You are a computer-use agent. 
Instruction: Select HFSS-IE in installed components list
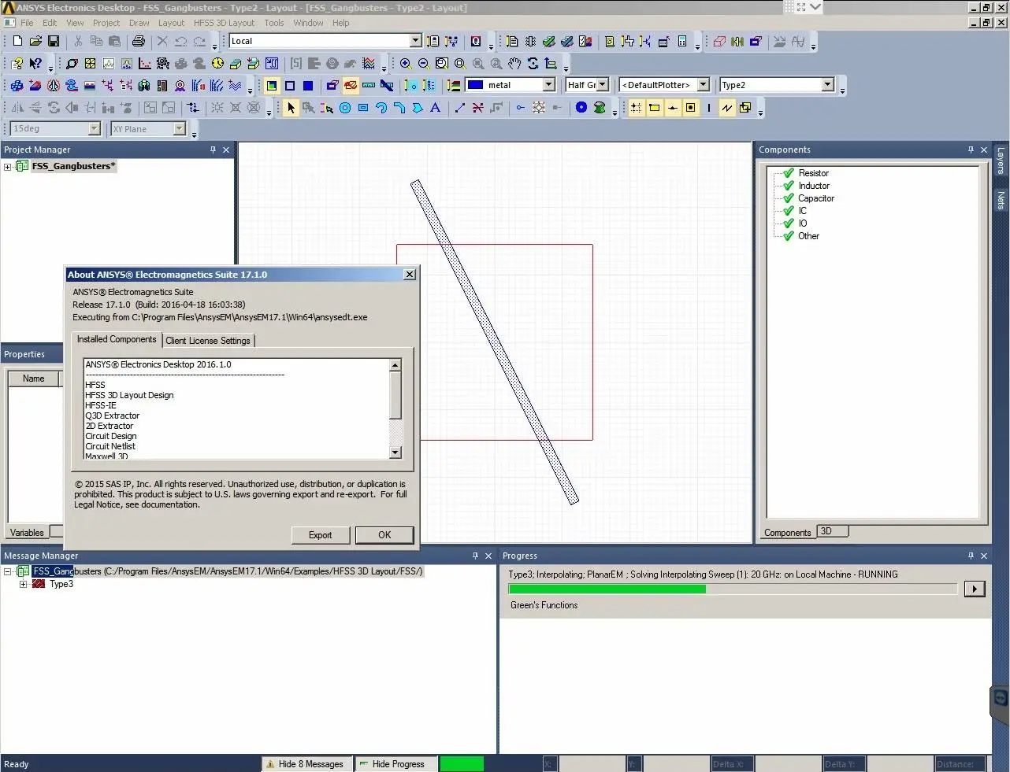tap(101, 405)
